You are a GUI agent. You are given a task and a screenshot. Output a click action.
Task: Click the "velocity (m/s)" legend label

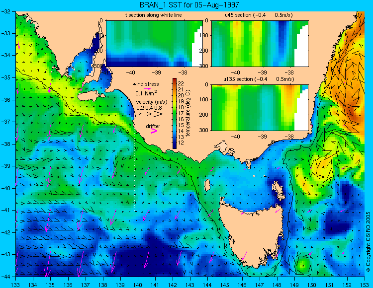tap(152, 102)
